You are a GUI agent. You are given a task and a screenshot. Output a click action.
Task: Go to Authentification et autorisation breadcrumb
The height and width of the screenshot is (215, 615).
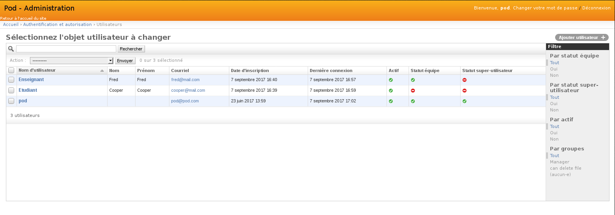point(58,24)
